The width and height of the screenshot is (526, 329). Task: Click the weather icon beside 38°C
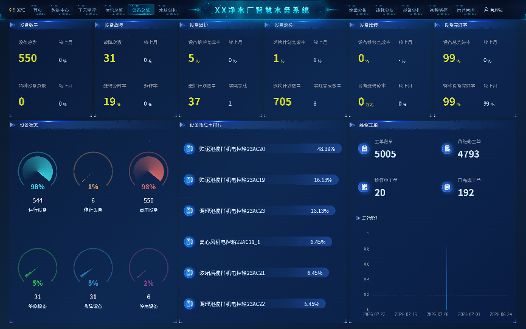tap(10, 10)
